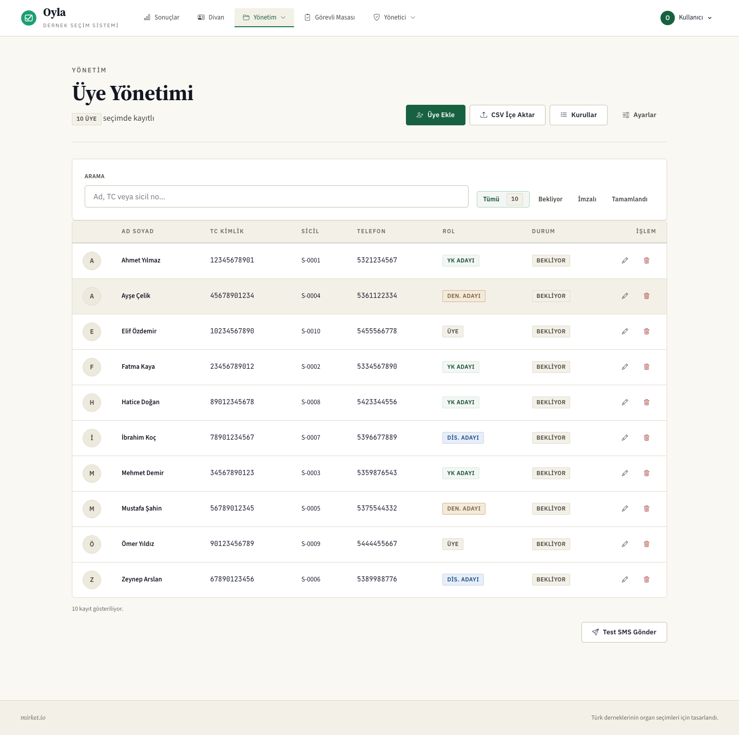
Task: Delete Mustafa Şahin via trash icon
Action: (x=647, y=508)
